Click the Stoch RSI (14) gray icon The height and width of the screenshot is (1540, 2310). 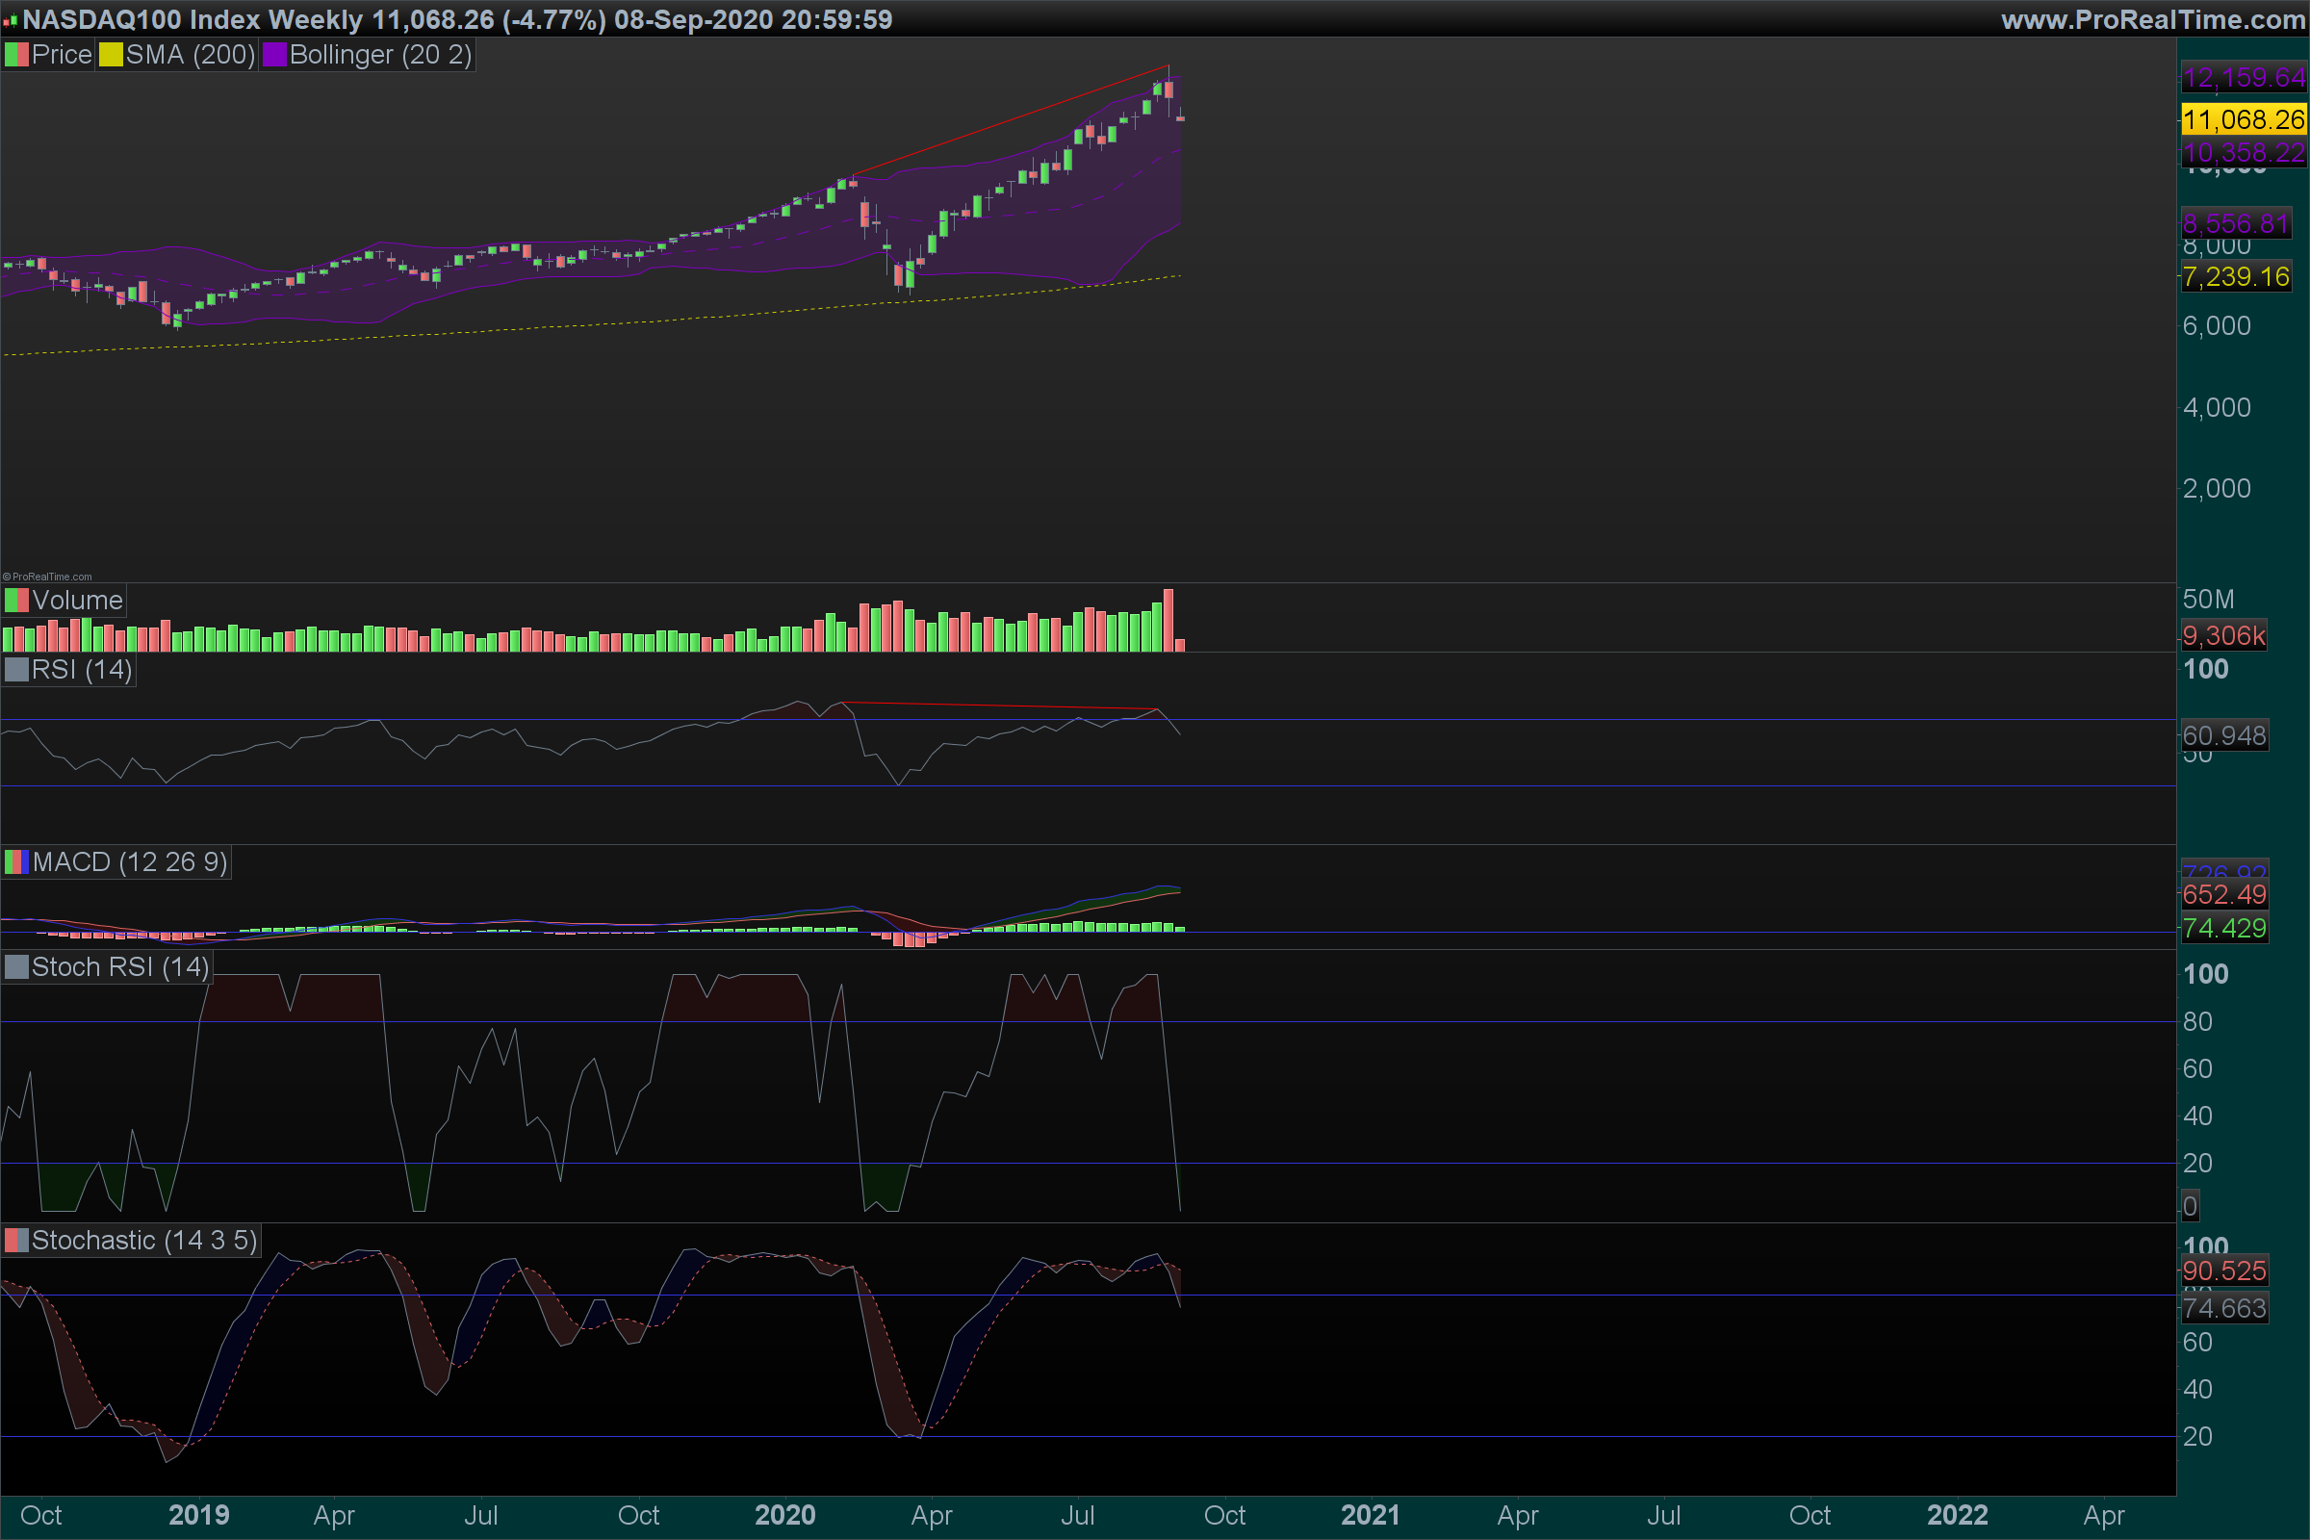click(16, 967)
